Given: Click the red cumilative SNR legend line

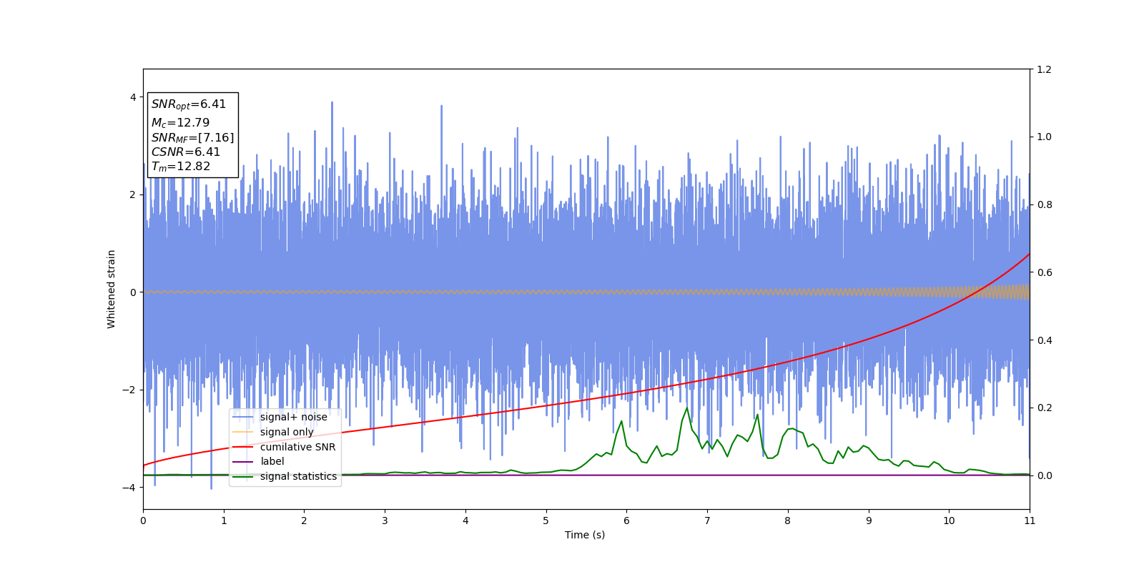Looking at the screenshot, I should click(243, 447).
